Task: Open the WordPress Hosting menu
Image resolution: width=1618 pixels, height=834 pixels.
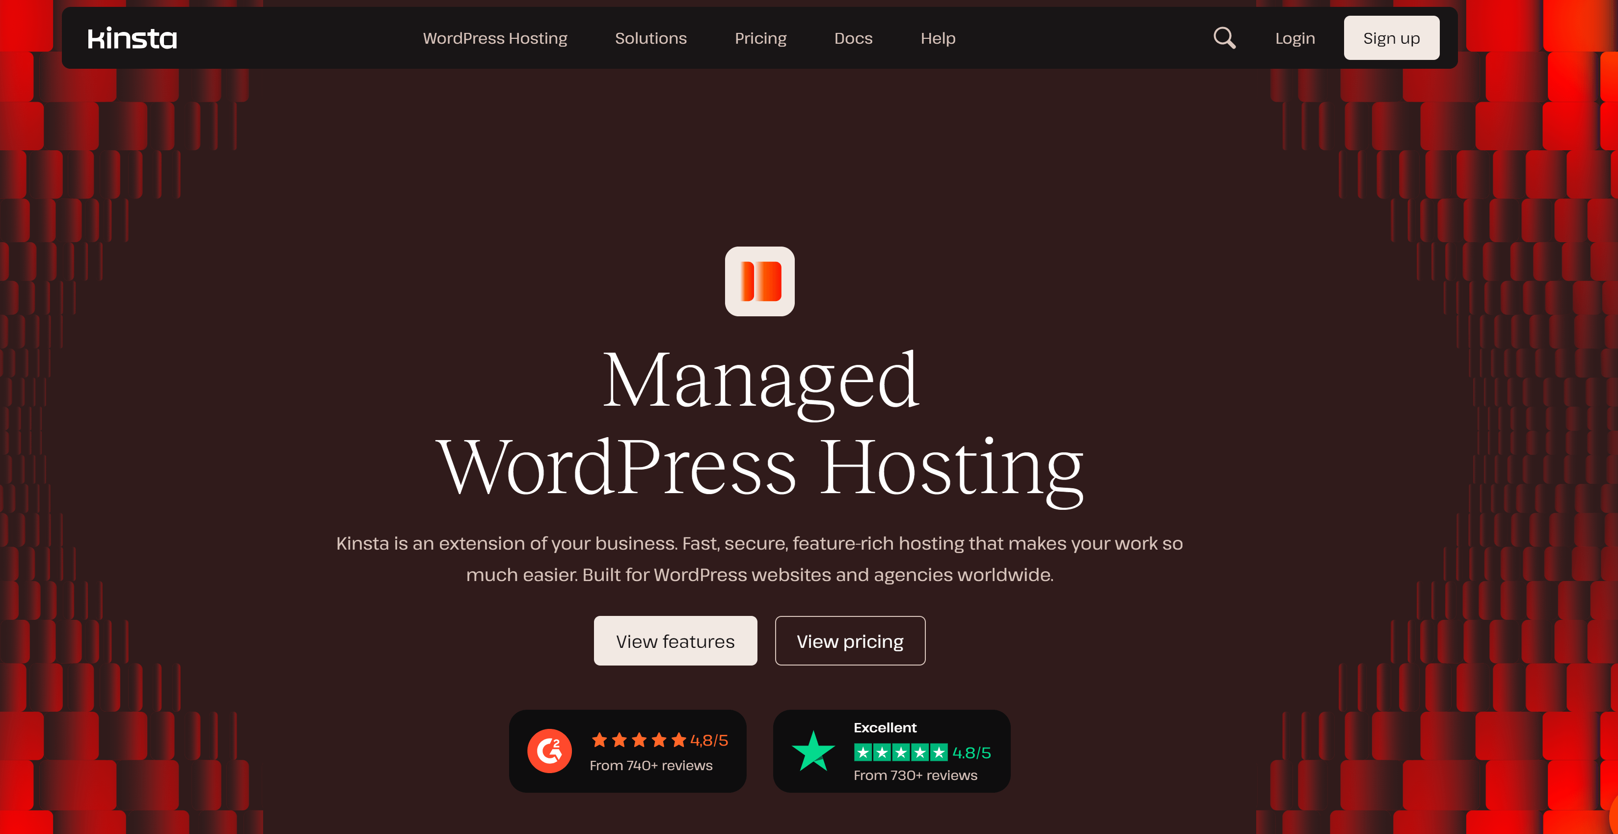Action: (495, 38)
